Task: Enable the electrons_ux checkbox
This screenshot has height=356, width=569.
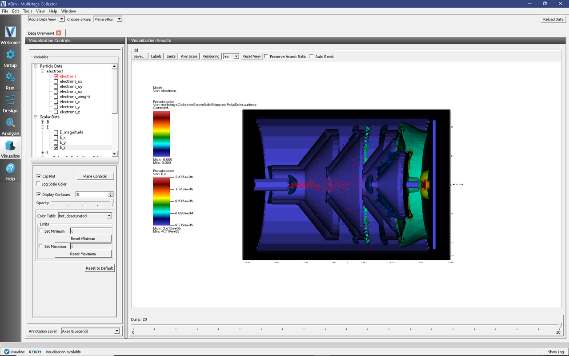Action: (x=56, y=81)
